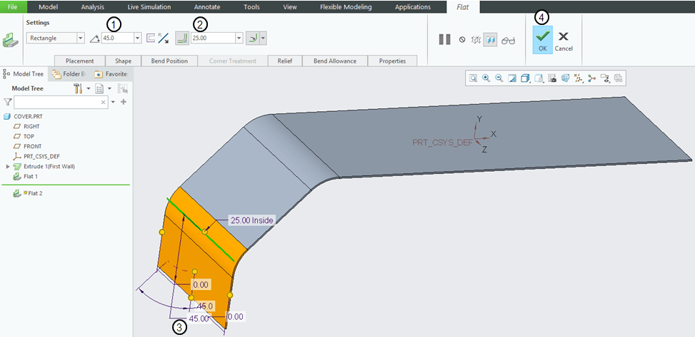Toggle the add bend on attachment edge button
This screenshot has height=337, width=695.
(181, 38)
